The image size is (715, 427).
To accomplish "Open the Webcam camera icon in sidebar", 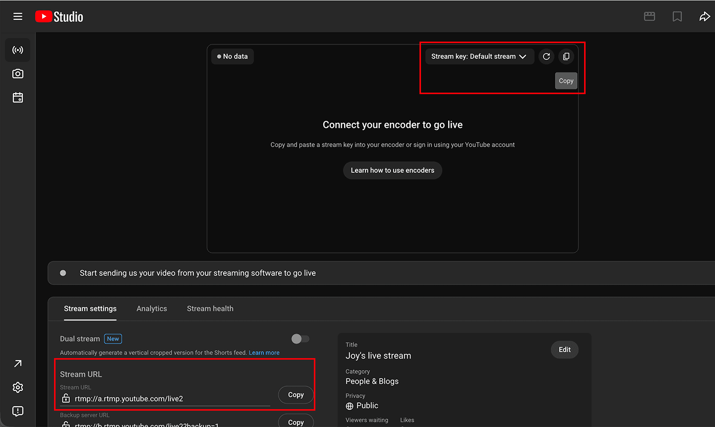I will (18, 74).
